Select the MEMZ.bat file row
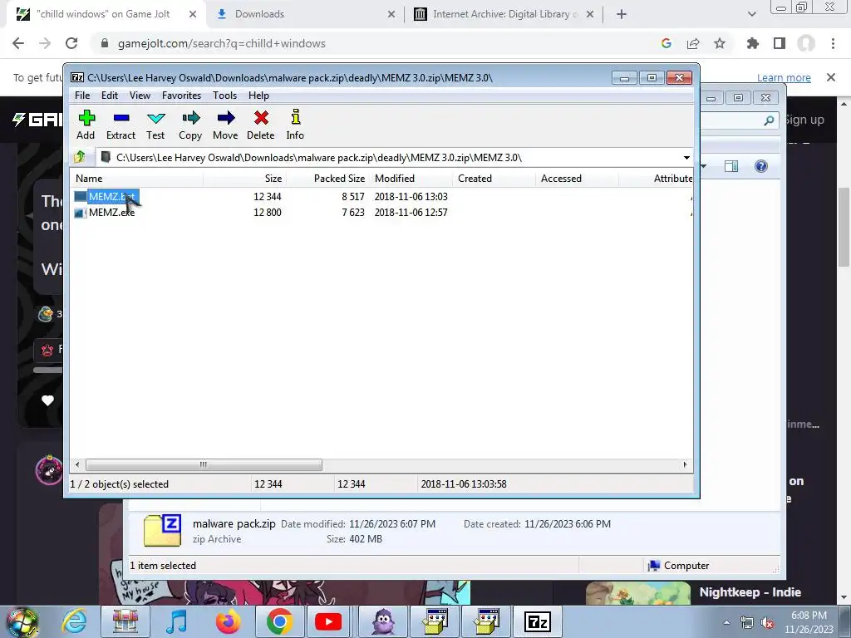The image size is (851, 638). click(382, 196)
